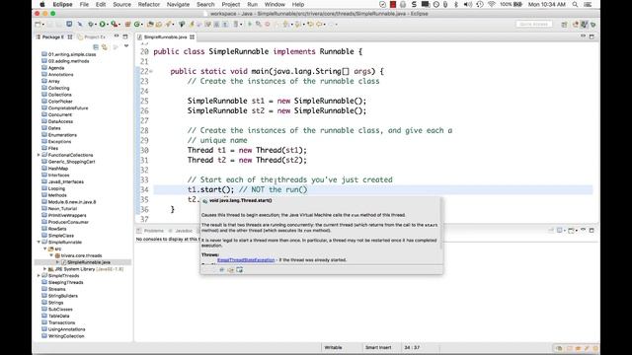Collapse main method fold marker at line 22

click(151, 71)
